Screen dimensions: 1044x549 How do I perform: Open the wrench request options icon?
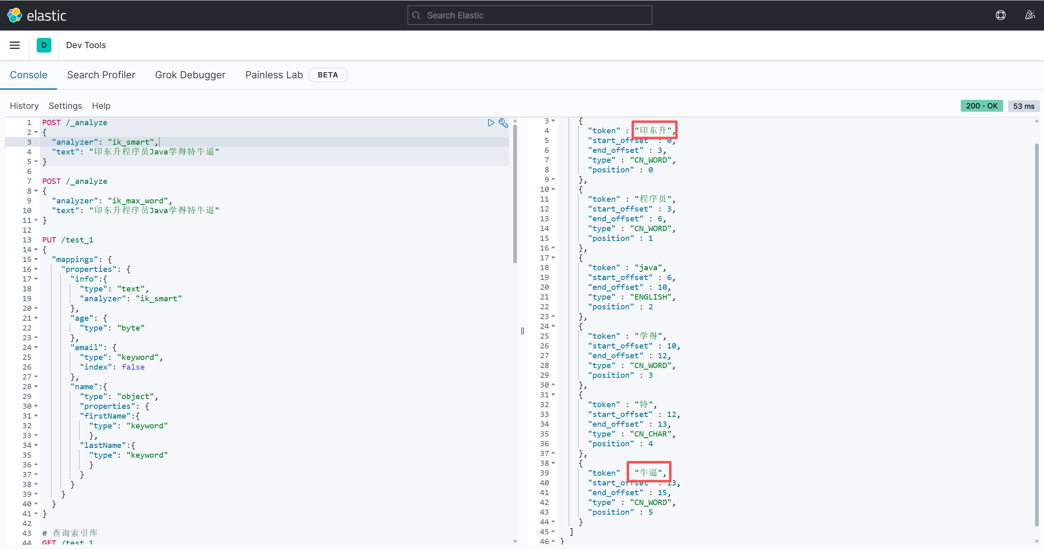click(503, 123)
